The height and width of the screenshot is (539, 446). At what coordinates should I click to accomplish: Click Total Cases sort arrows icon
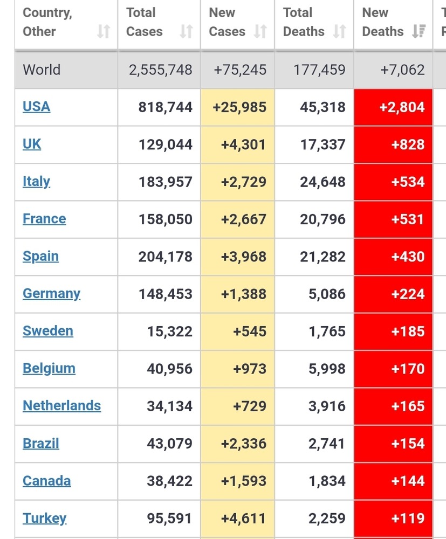[x=186, y=32]
